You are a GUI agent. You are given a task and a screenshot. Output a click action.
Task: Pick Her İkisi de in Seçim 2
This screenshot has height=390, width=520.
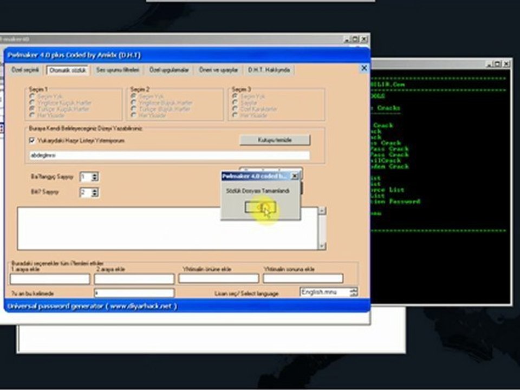click(134, 115)
